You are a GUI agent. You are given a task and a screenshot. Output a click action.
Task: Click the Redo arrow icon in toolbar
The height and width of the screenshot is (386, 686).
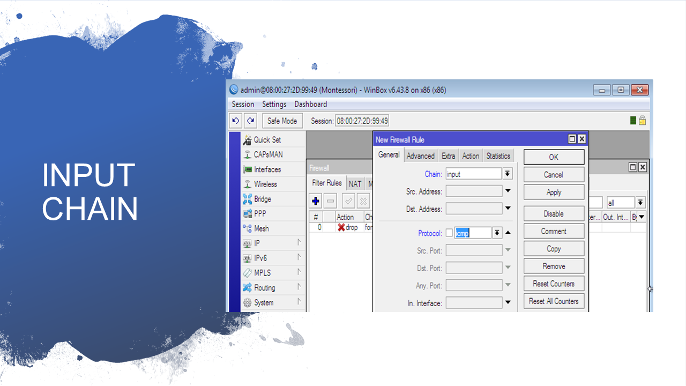[x=250, y=121]
